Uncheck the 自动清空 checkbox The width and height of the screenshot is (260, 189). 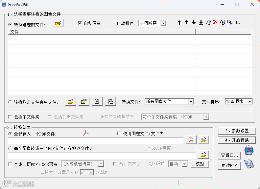click(x=80, y=23)
